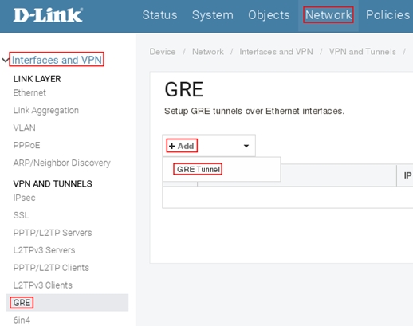Open PPTP/L2TP Servers page
Viewport: 413px width, 326px height.
coord(53,233)
